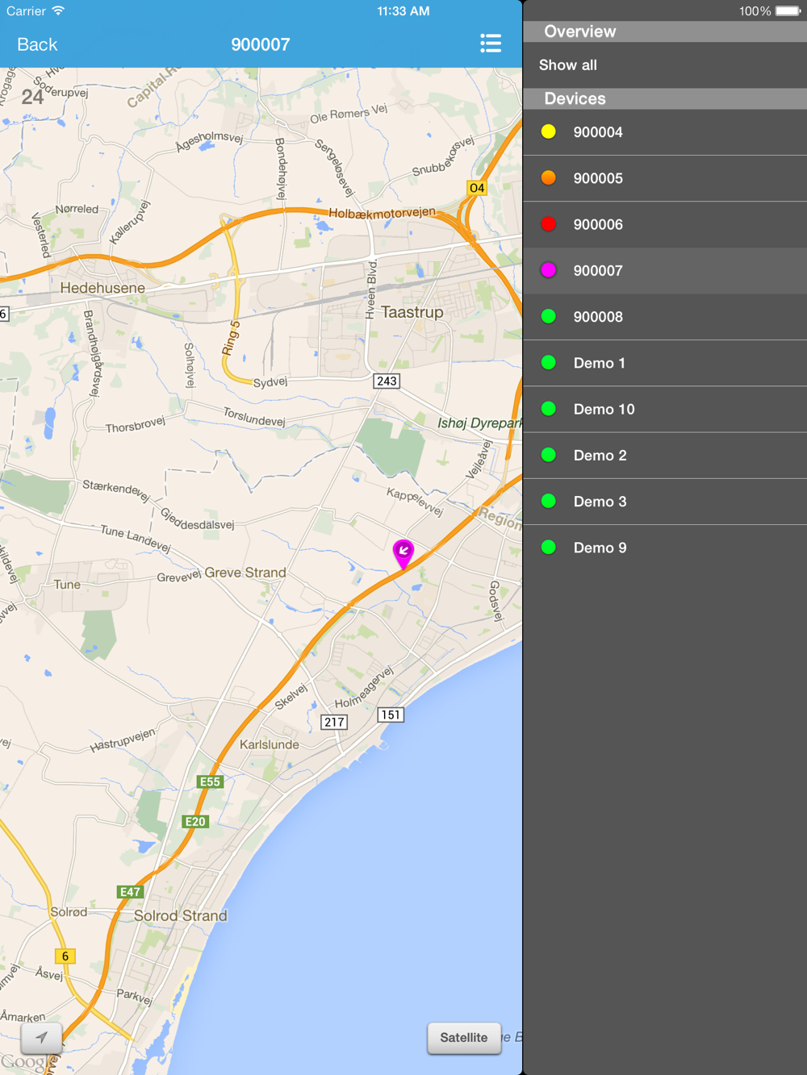Switch map to Satellite view

click(464, 1038)
